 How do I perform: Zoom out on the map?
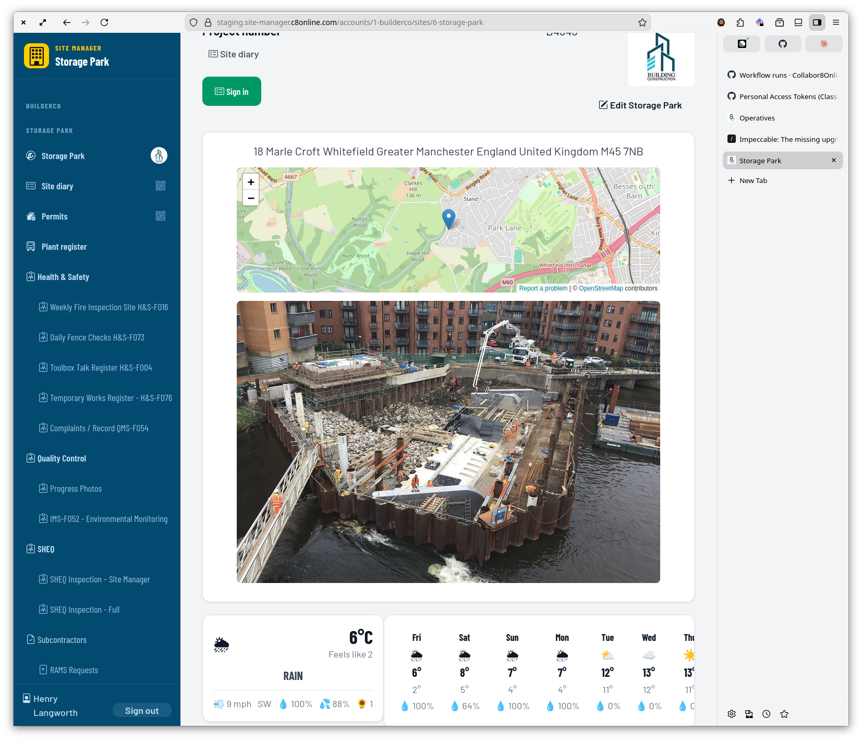(251, 198)
